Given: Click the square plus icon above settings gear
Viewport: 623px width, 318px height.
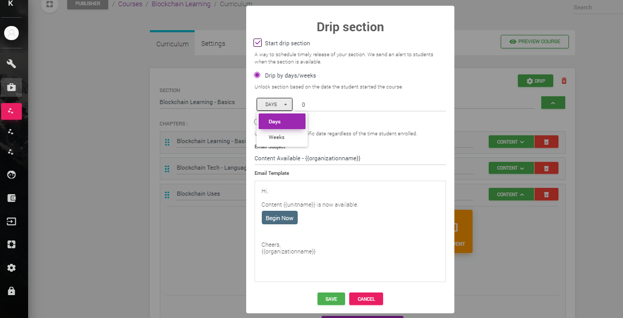Looking at the screenshot, I should click(11, 245).
